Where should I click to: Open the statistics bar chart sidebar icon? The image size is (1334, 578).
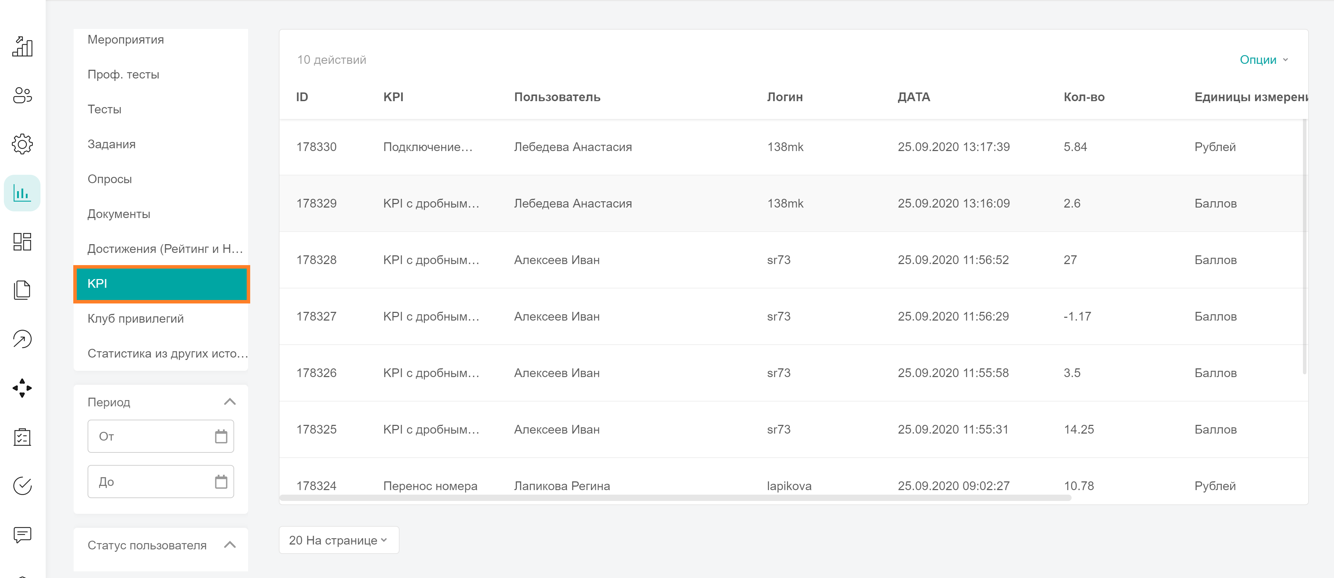click(22, 193)
